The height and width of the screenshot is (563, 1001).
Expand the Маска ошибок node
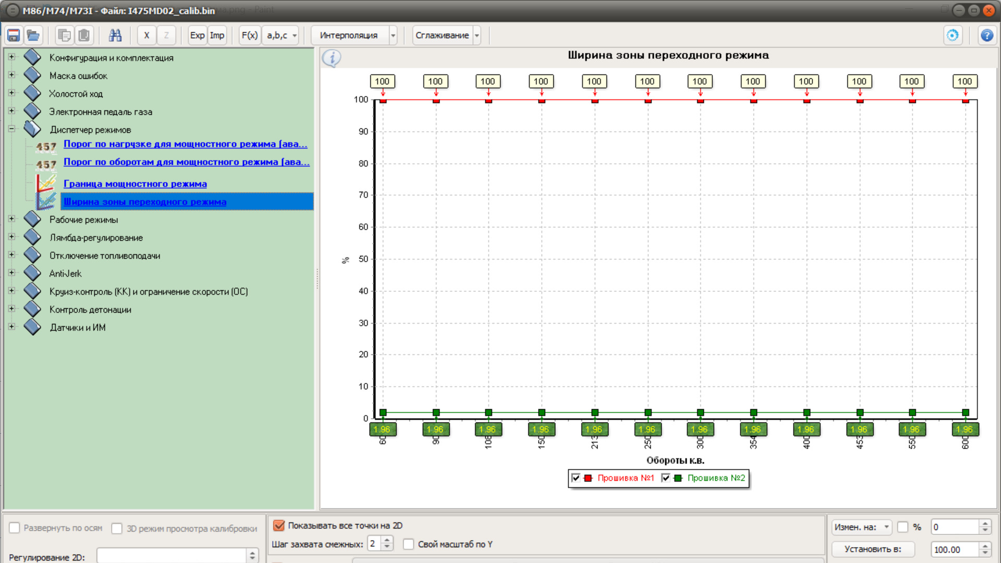[11, 75]
